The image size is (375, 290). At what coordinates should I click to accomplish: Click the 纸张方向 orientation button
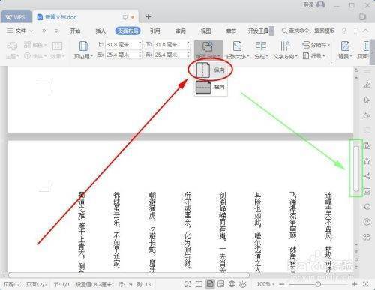click(x=208, y=50)
